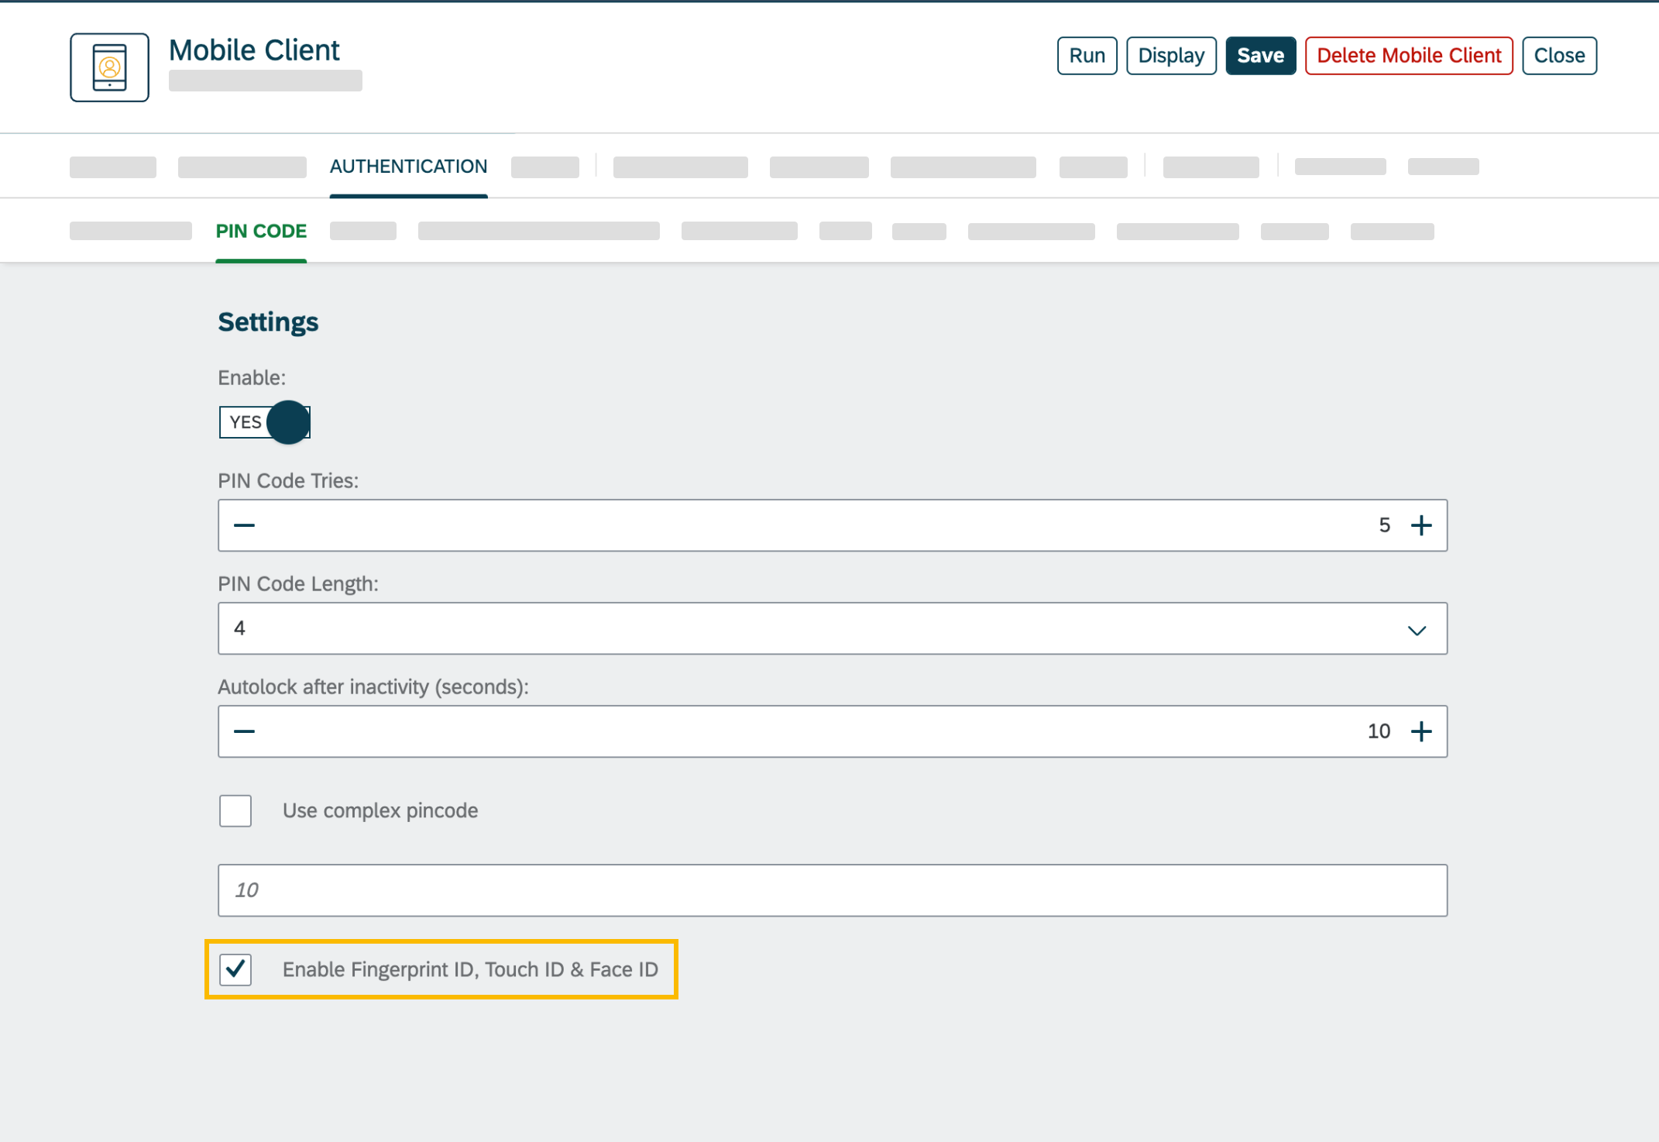Decrease PIN Code Tries with minus
Viewport: 1659px width, 1142px height.
coord(244,525)
